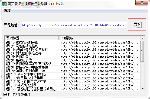
Task: Click the app icon in the title bar
Action: (x=4, y=4)
